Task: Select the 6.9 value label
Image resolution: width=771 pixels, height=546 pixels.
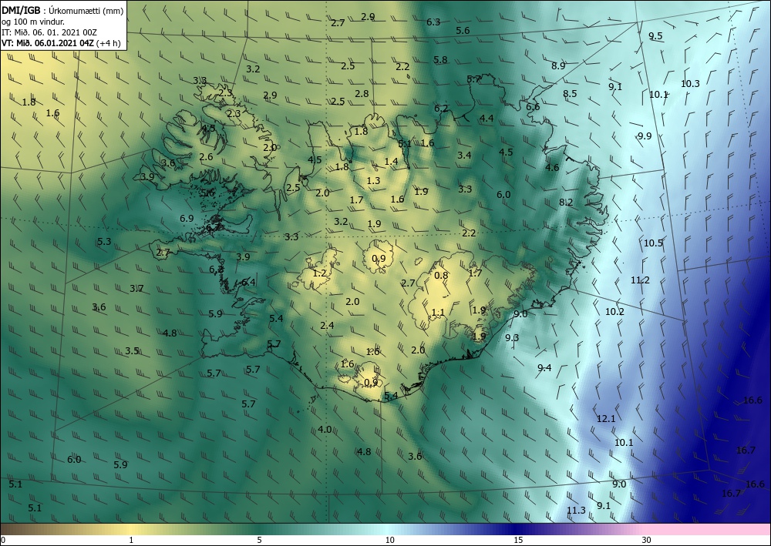Action: coord(187,218)
